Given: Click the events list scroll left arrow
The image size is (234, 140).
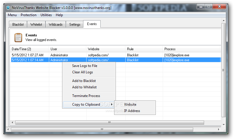Looking at the screenshot, I should (x=12, y=123).
